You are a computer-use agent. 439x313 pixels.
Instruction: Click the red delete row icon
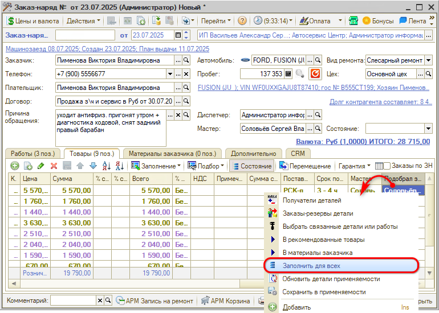54,166
